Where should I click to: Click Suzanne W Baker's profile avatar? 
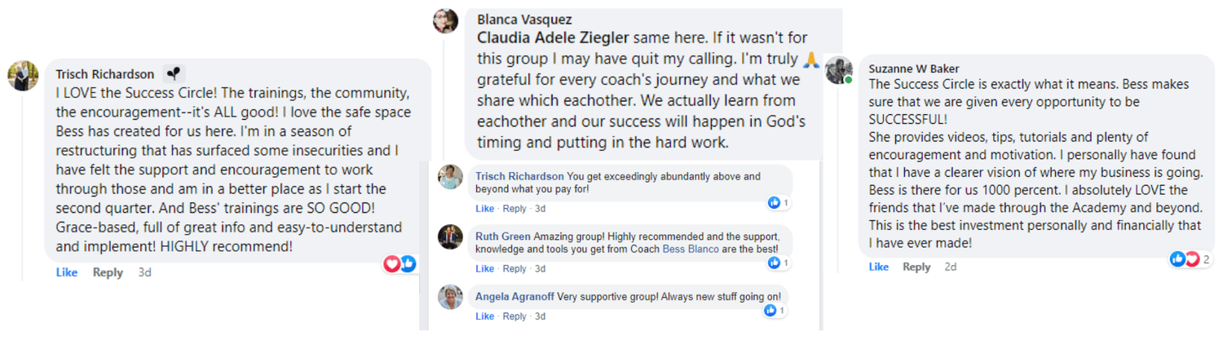tap(839, 70)
